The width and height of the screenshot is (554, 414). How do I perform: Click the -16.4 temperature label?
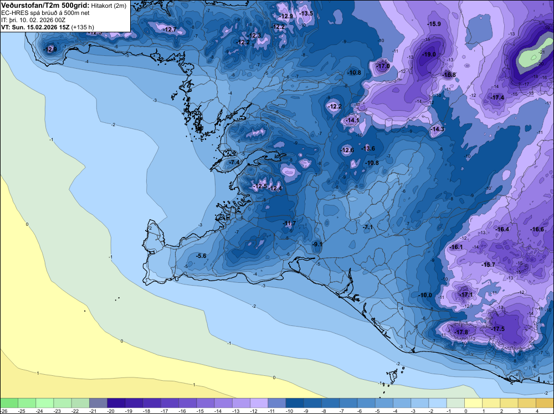(x=502, y=229)
